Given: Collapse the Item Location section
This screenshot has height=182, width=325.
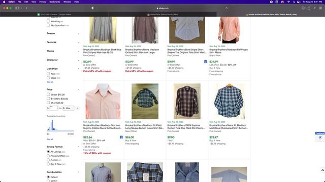Looking at the screenshot, I should (x=63, y=172).
